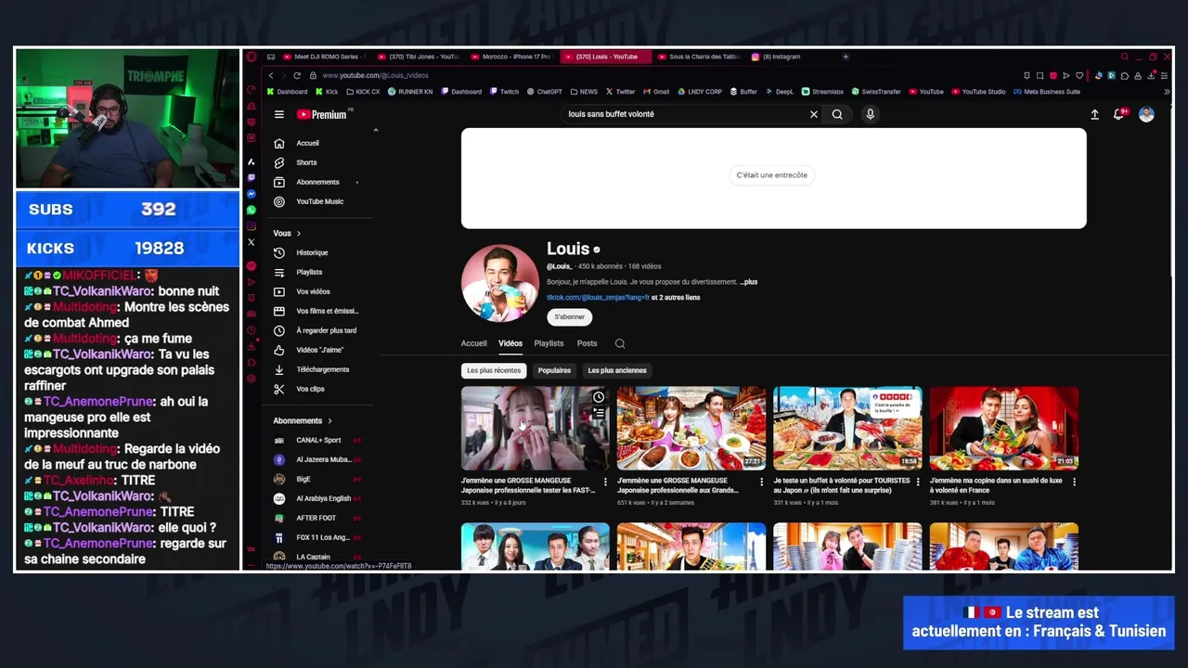Open YouTube notifications bell

pos(1119,114)
